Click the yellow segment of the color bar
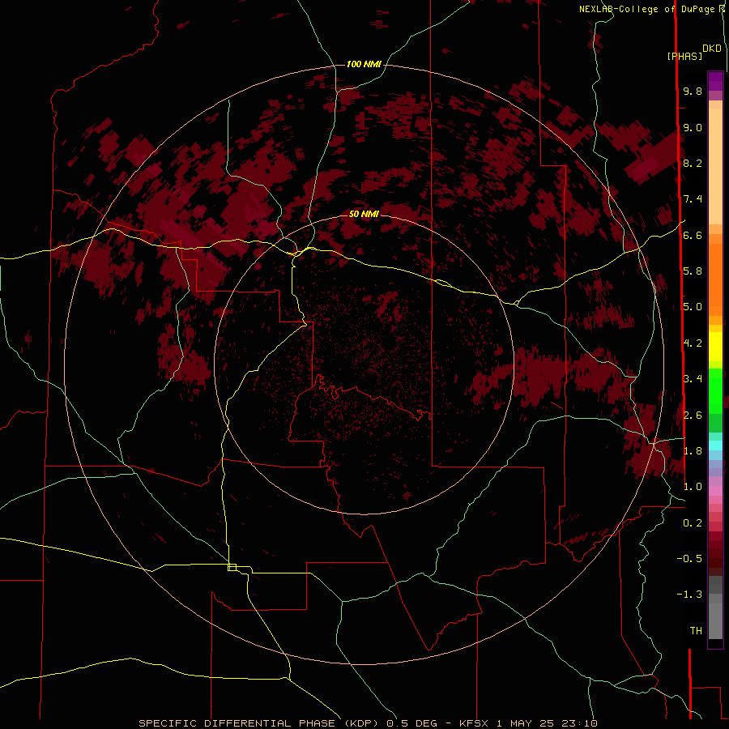This screenshot has height=729, width=729. (715, 347)
